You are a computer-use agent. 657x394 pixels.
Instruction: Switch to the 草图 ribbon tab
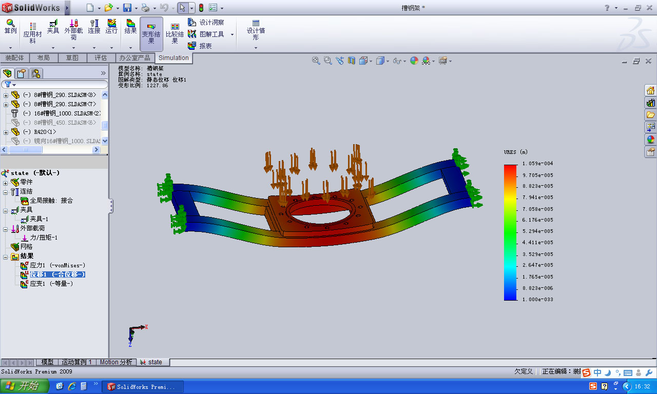[x=72, y=58]
